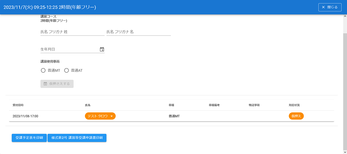Click the 生年月日 date input field
This screenshot has height=154, width=347.
click(69, 50)
